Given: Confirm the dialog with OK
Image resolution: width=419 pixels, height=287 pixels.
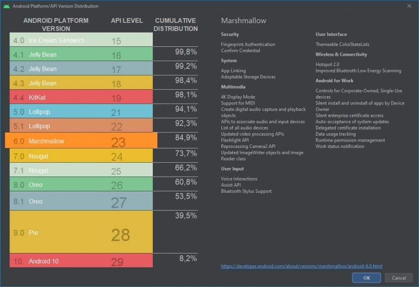Looking at the screenshot, I should point(366,278).
